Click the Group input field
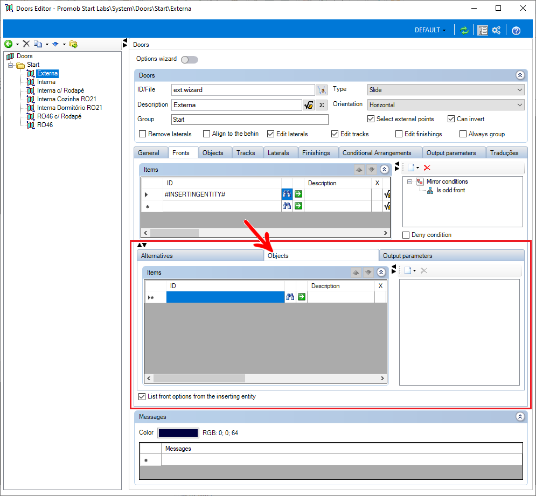 pyautogui.click(x=250, y=120)
